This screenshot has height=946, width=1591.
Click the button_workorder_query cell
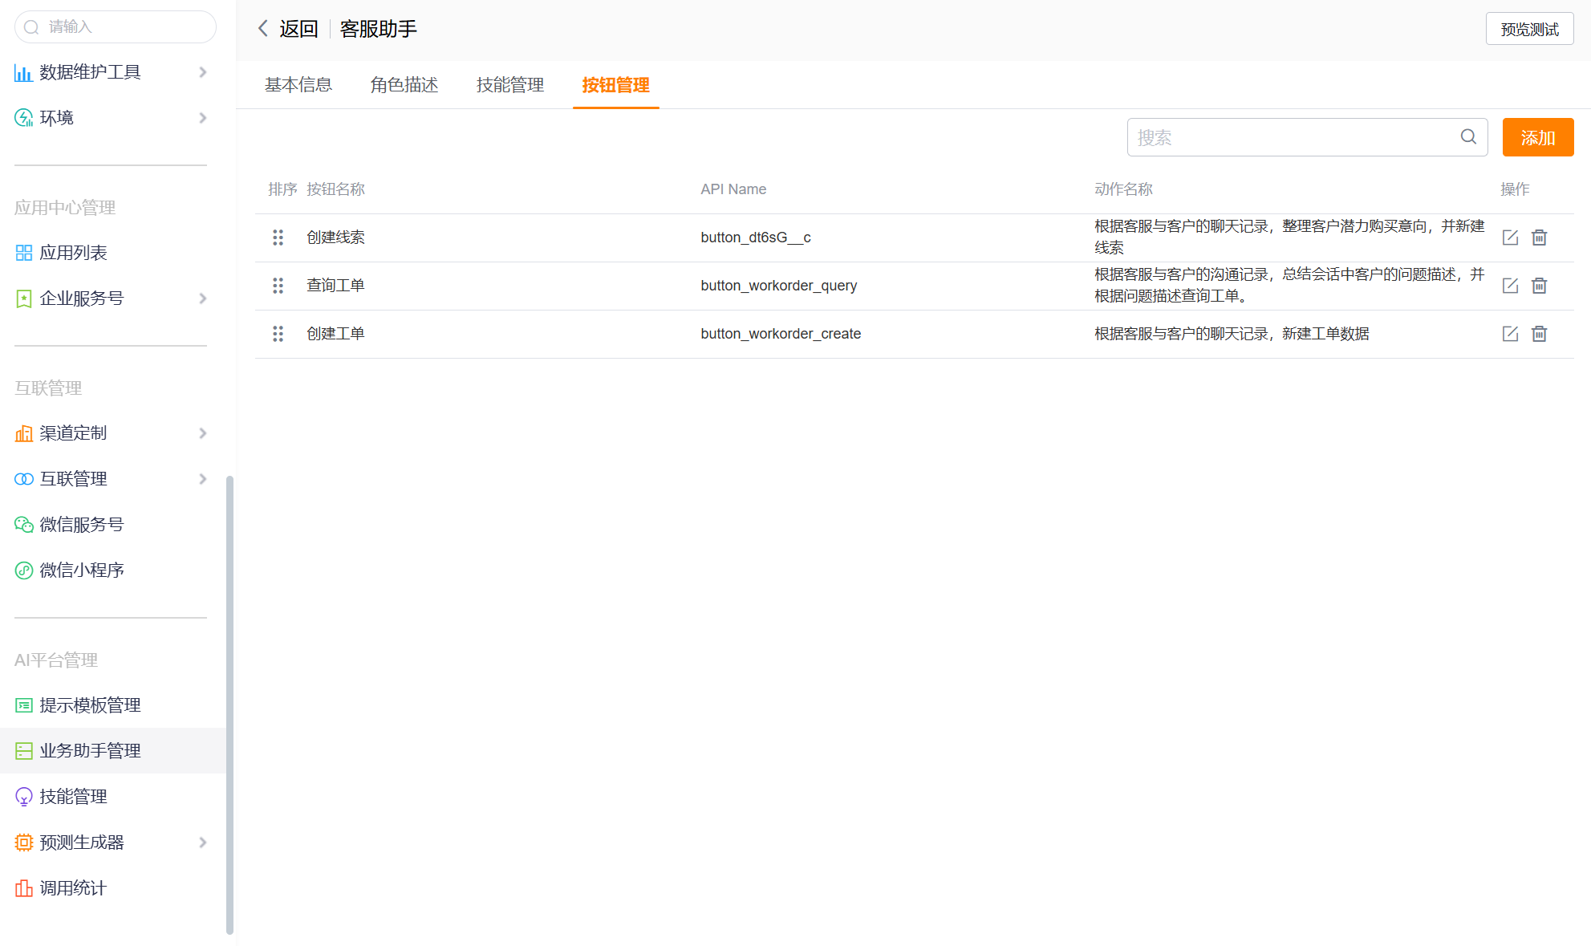tap(778, 286)
